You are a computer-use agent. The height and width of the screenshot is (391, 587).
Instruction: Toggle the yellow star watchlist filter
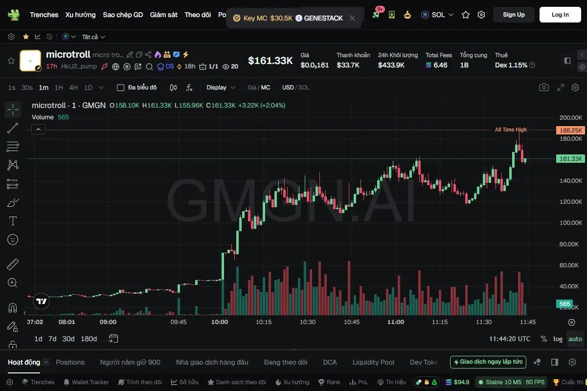point(25,37)
